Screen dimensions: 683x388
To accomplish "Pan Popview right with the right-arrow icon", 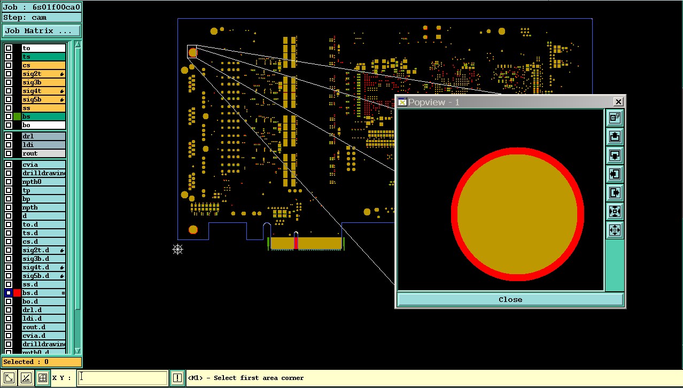I will click(x=615, y=192).
